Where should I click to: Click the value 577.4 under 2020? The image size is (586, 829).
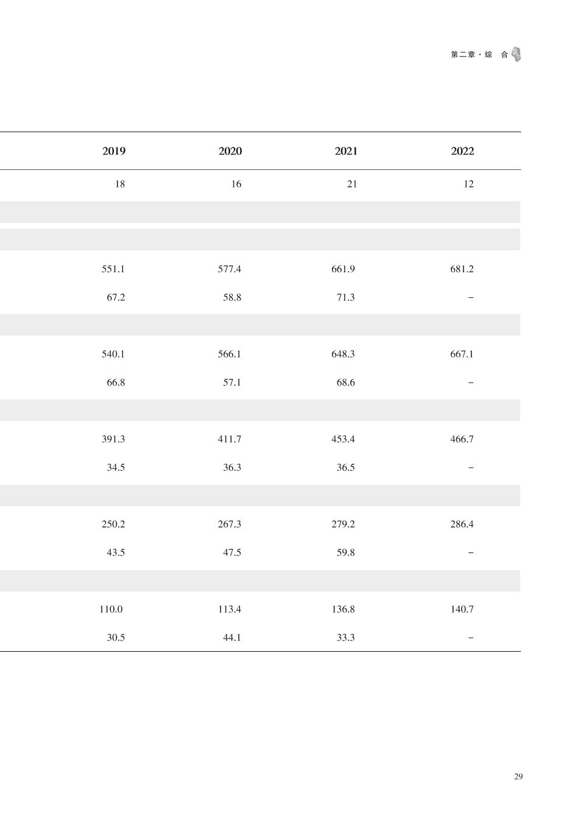tap(230, 269)
